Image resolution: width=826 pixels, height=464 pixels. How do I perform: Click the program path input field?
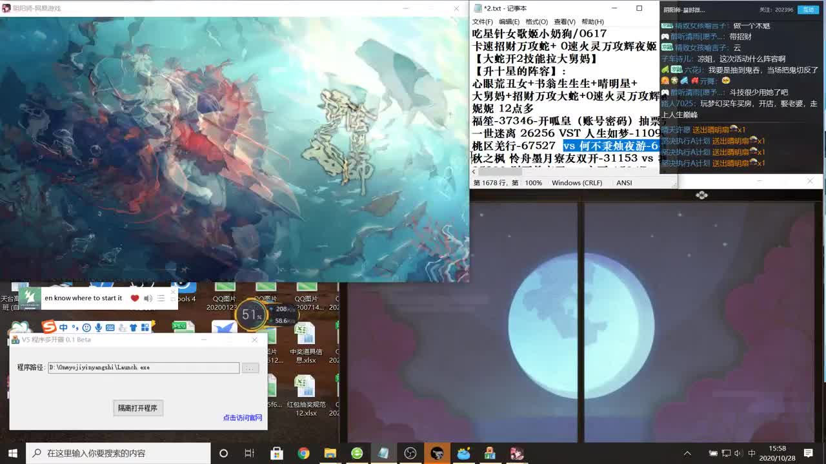(144, 367)
